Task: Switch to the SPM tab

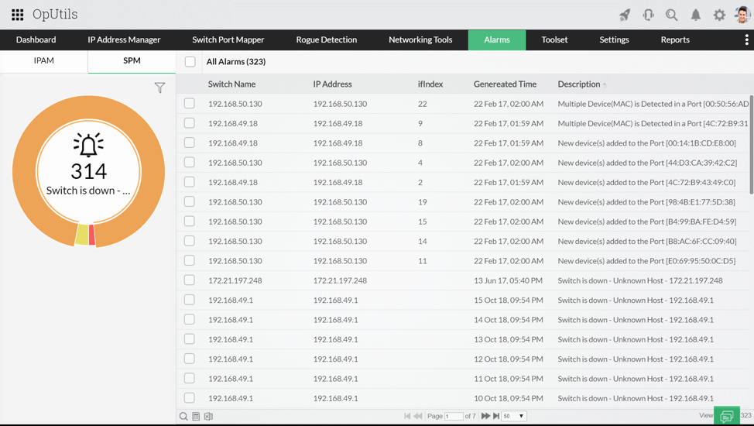Action: tap(132, 61)
